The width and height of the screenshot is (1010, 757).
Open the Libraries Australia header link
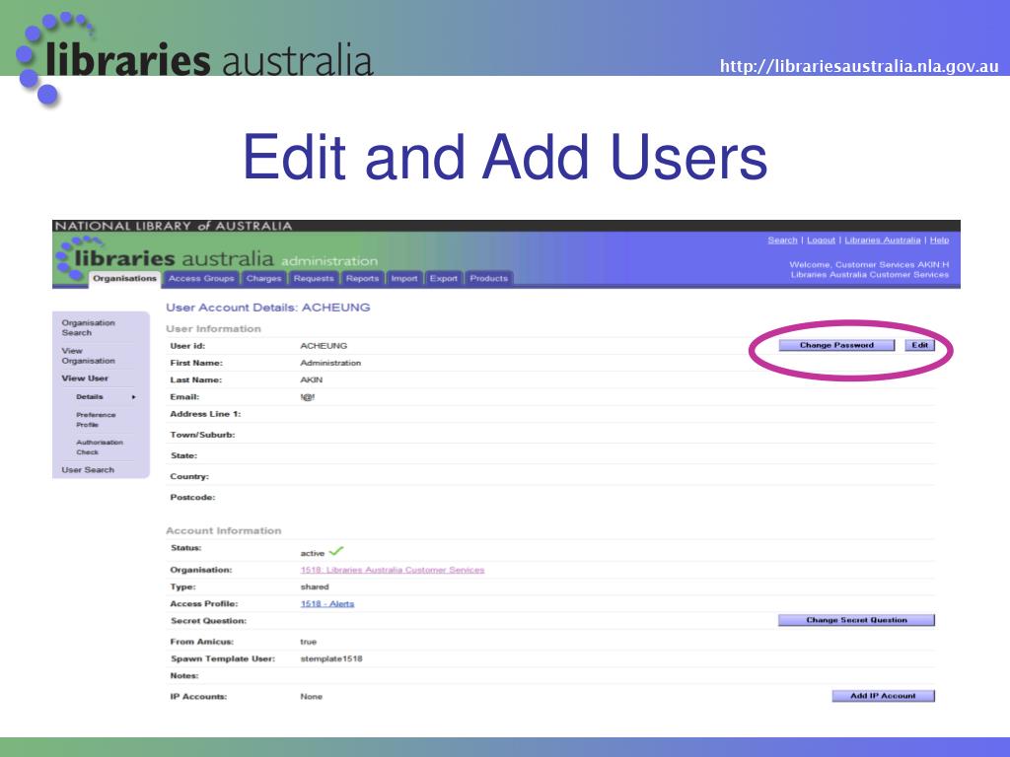click(x=883, y=241)
